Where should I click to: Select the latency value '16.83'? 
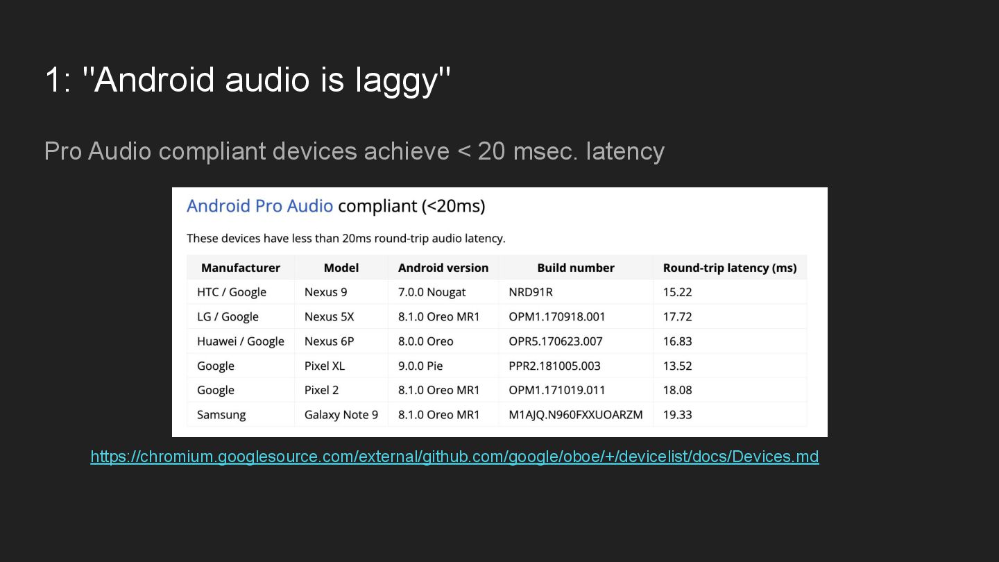coord(678,341)
